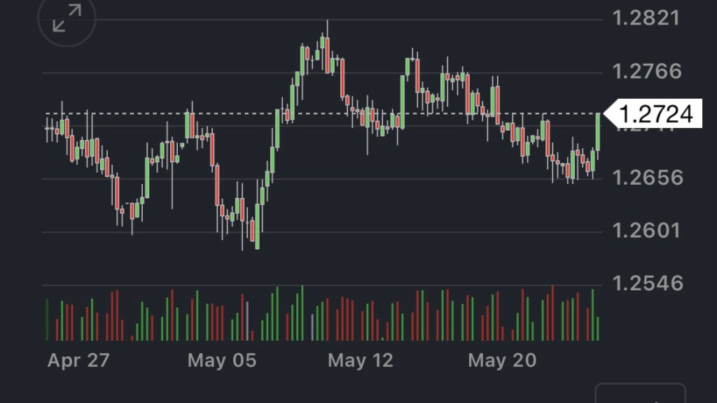
Task: Select the 1.2546 price level label
Action: [x=646, y=283]
